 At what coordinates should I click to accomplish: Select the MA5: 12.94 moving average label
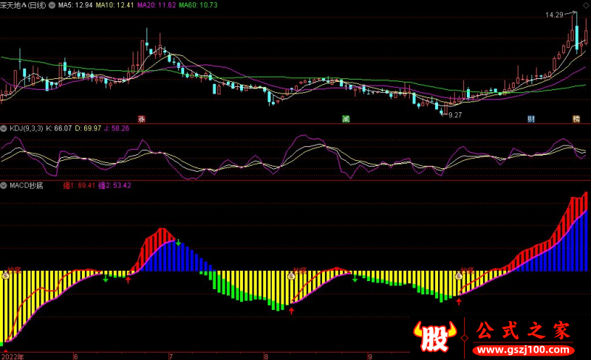[x=76, y=4]
